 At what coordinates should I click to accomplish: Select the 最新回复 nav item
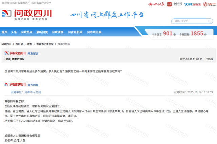(42, 32)
